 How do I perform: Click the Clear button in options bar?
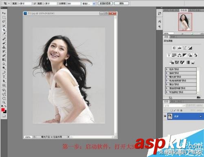pyautogui.click(x=122, y=3)
